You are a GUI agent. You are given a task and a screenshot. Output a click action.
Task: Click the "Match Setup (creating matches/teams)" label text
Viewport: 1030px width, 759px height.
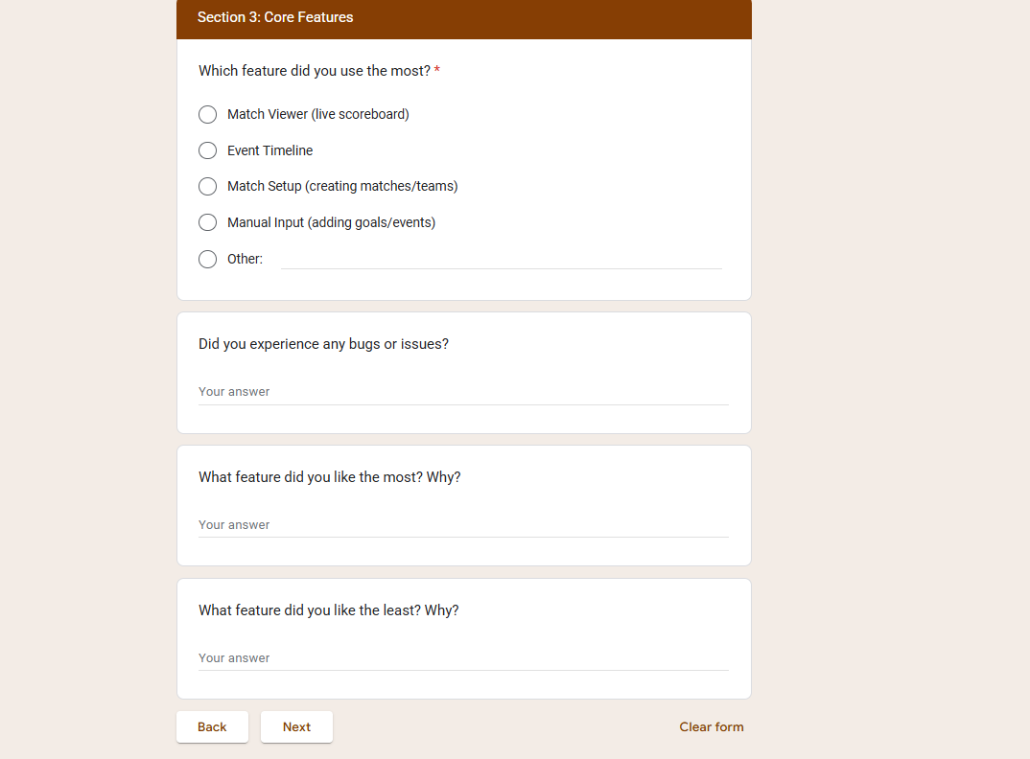click(x=342, y=187)
